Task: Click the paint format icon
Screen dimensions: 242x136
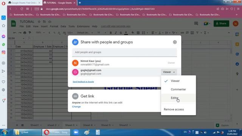Action: click(x=30, y=33)
